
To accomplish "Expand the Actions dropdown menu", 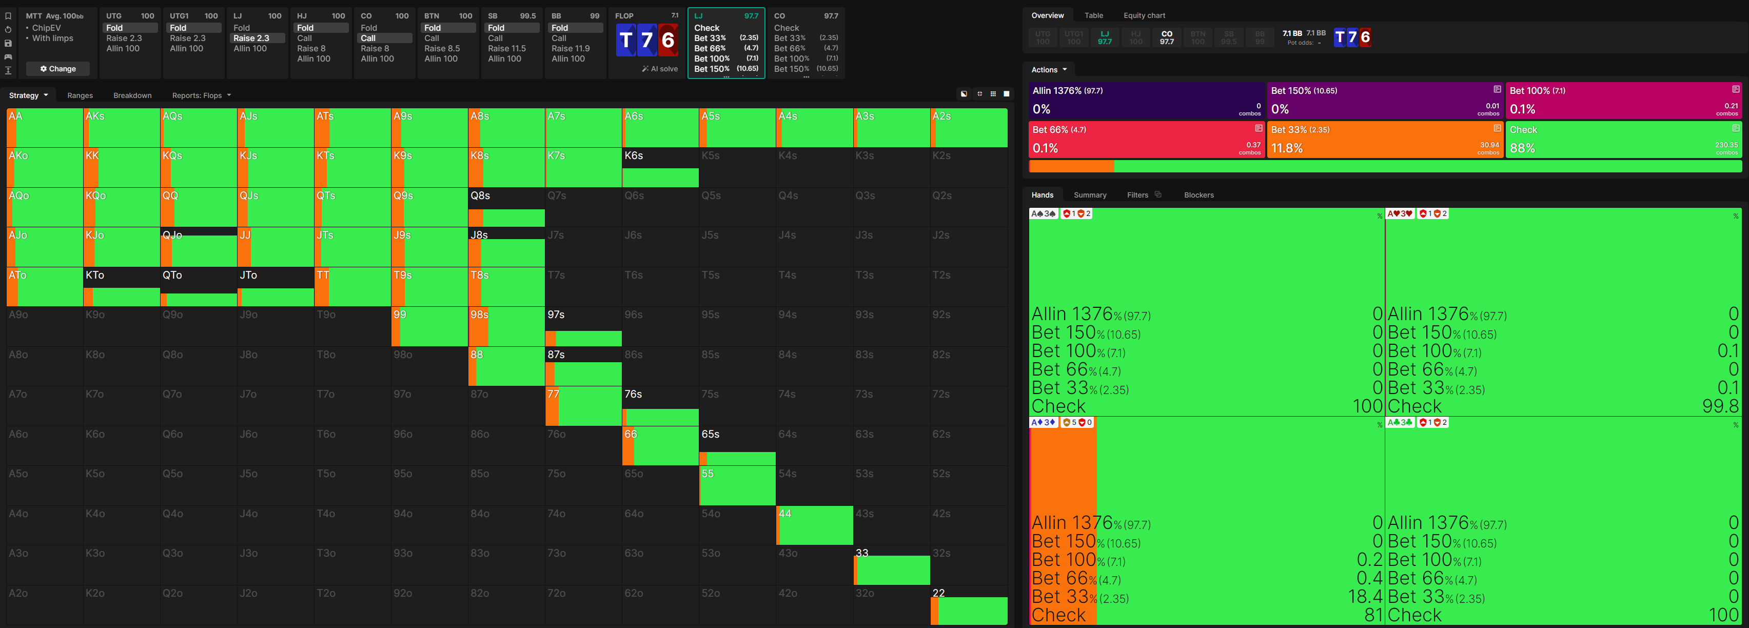I will pyautogui.click(x=1049, y=69).
